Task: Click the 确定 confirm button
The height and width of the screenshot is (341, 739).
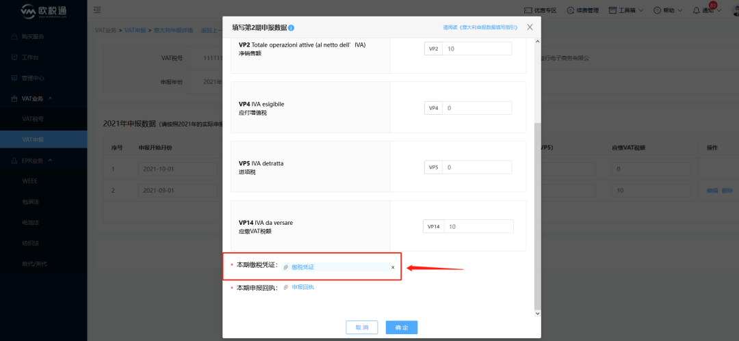Action: tap(402, 327)
